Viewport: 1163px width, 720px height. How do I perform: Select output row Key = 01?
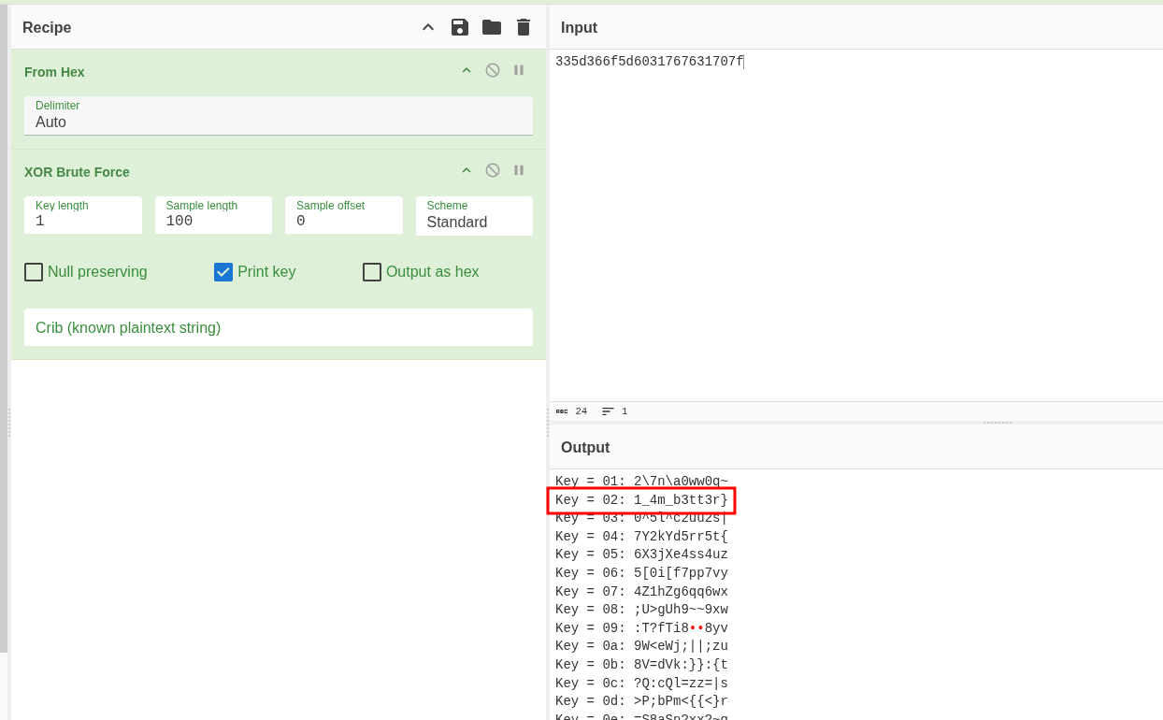[641, 482]
